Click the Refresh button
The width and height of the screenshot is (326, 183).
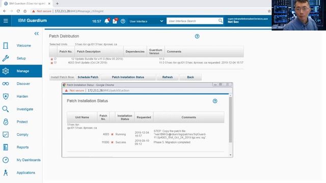[168, 77]
